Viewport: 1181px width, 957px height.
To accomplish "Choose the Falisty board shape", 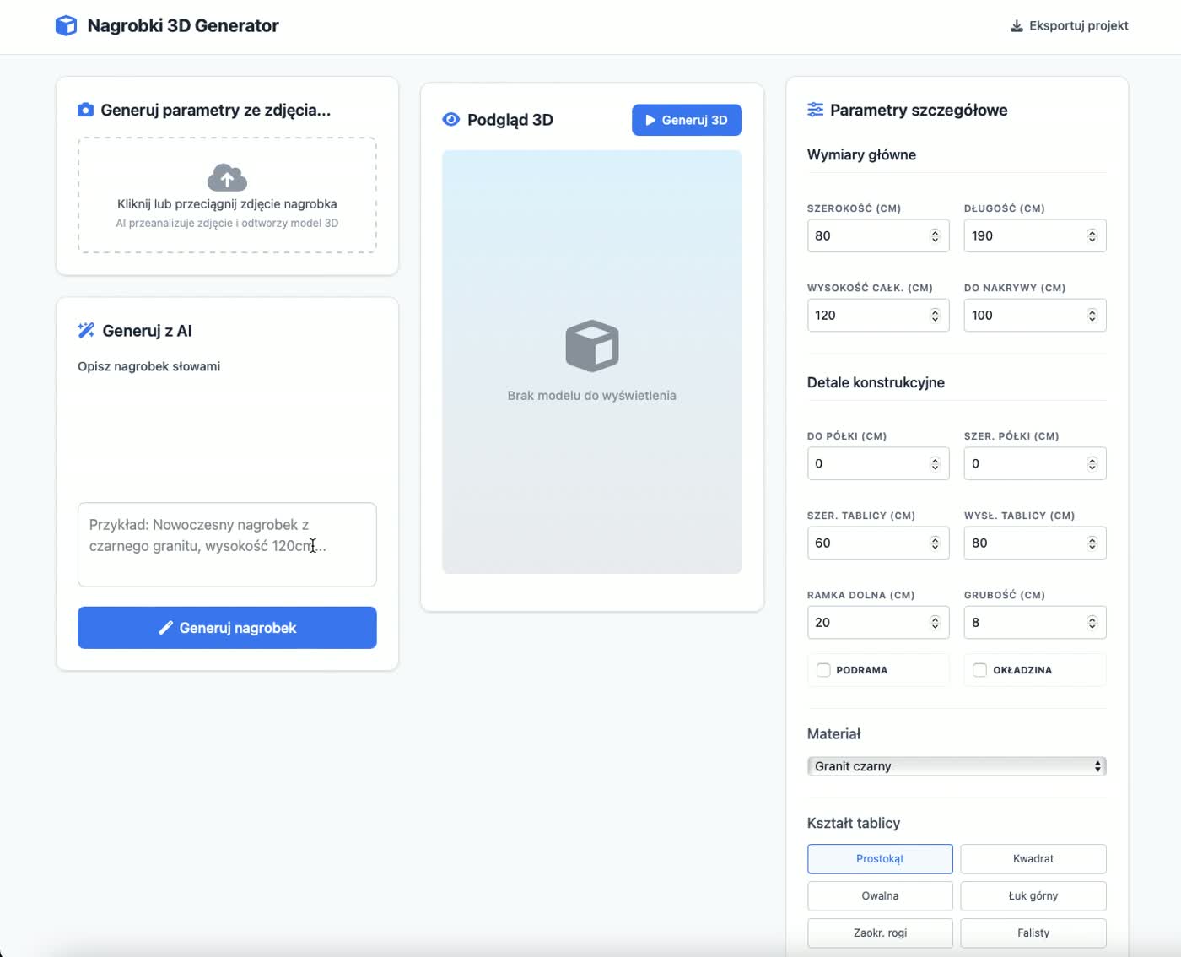I will (1033, 933).
